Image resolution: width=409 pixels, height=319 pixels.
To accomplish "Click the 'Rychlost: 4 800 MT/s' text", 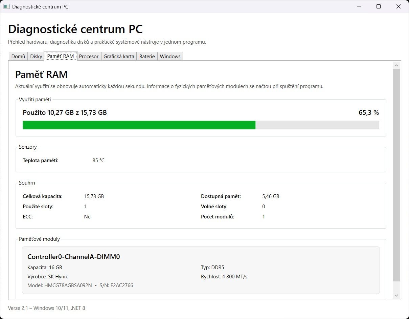I will (224, 277).
